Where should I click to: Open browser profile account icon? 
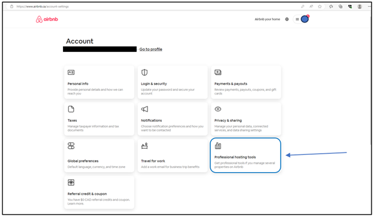point(360,7)
